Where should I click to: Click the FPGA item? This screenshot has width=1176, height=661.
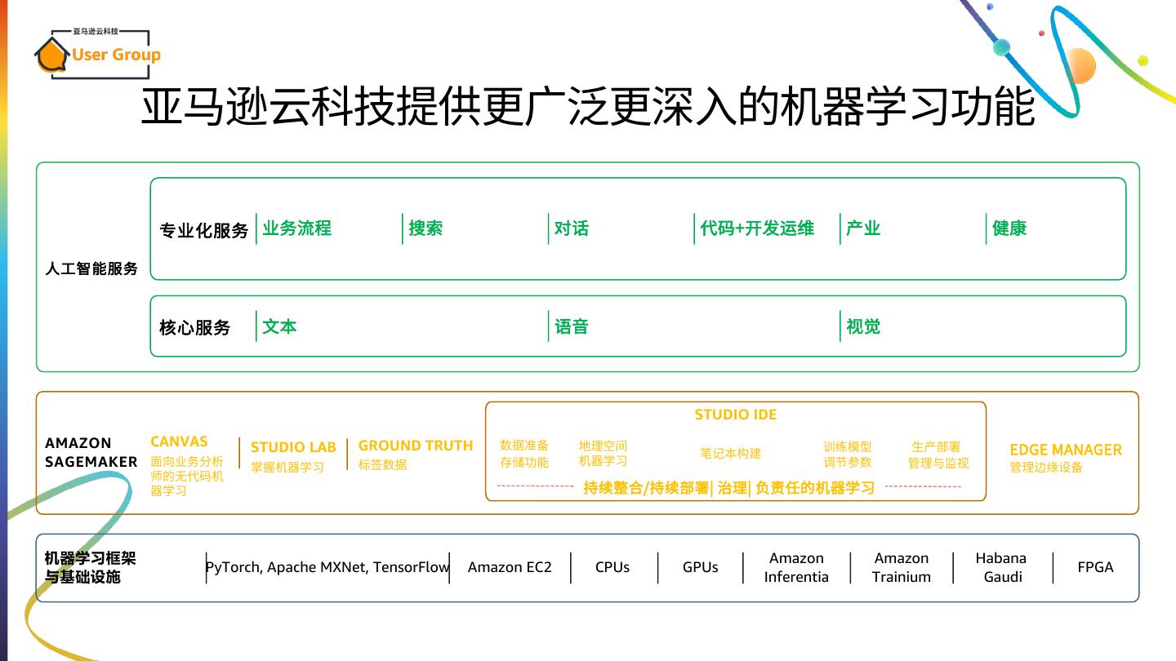click(1095, 567)
